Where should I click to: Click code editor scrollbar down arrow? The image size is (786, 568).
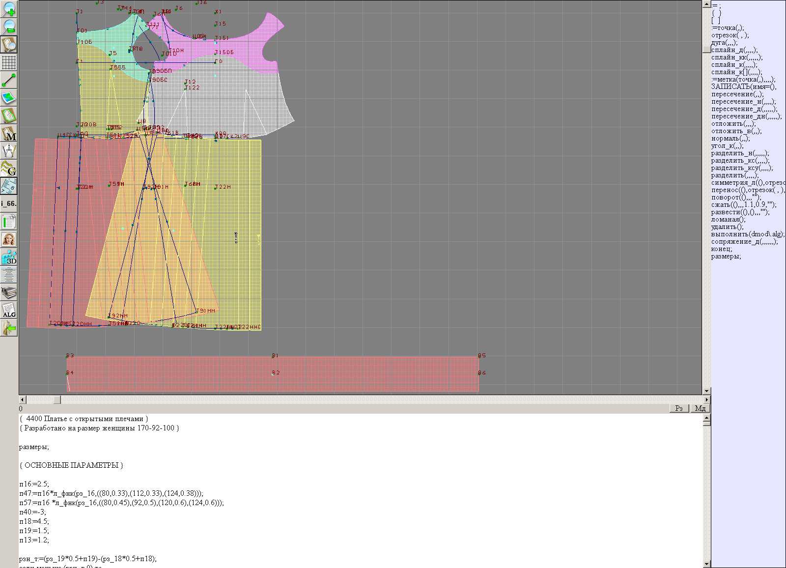(x=706, y=564)
